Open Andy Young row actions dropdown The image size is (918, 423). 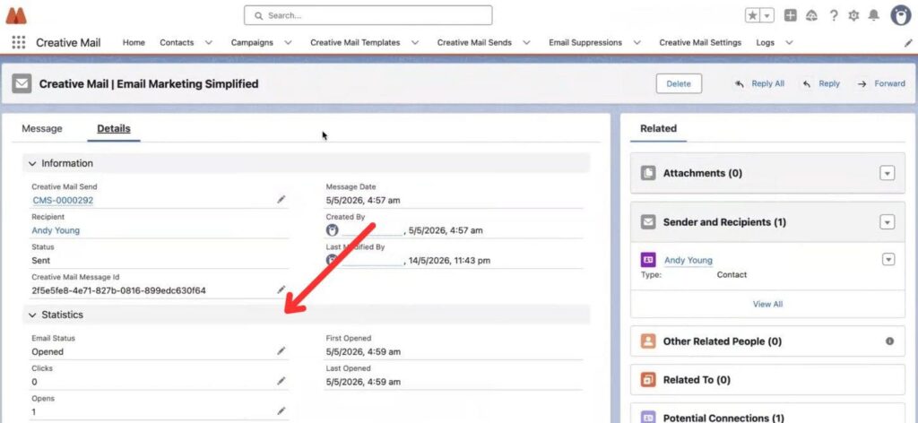(888, 260)
